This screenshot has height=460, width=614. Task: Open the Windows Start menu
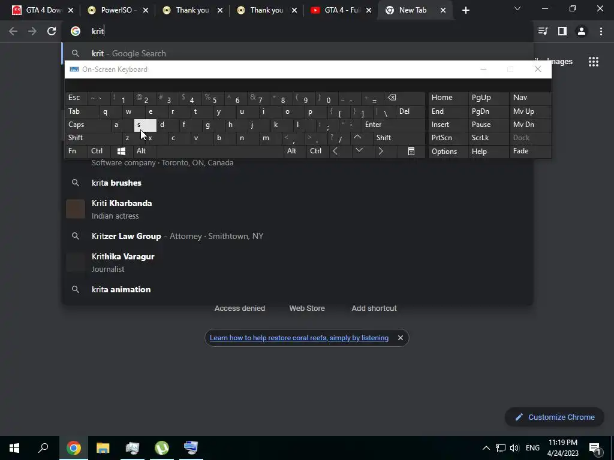coord(14,448)
